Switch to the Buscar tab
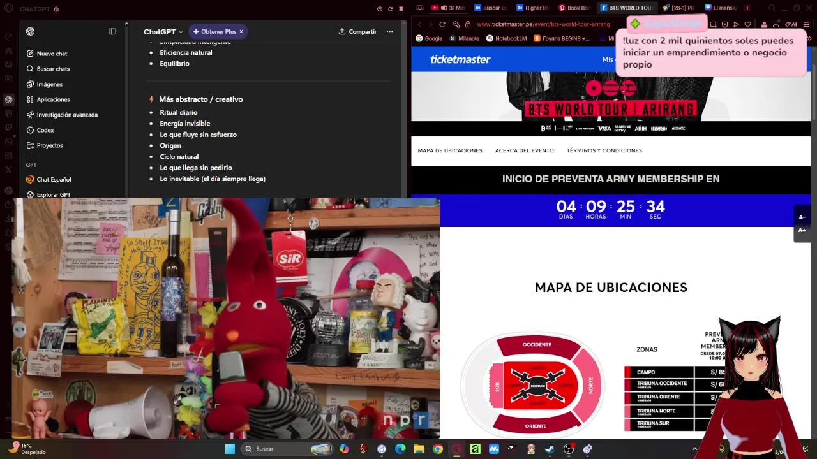 [x=490, y=8]
